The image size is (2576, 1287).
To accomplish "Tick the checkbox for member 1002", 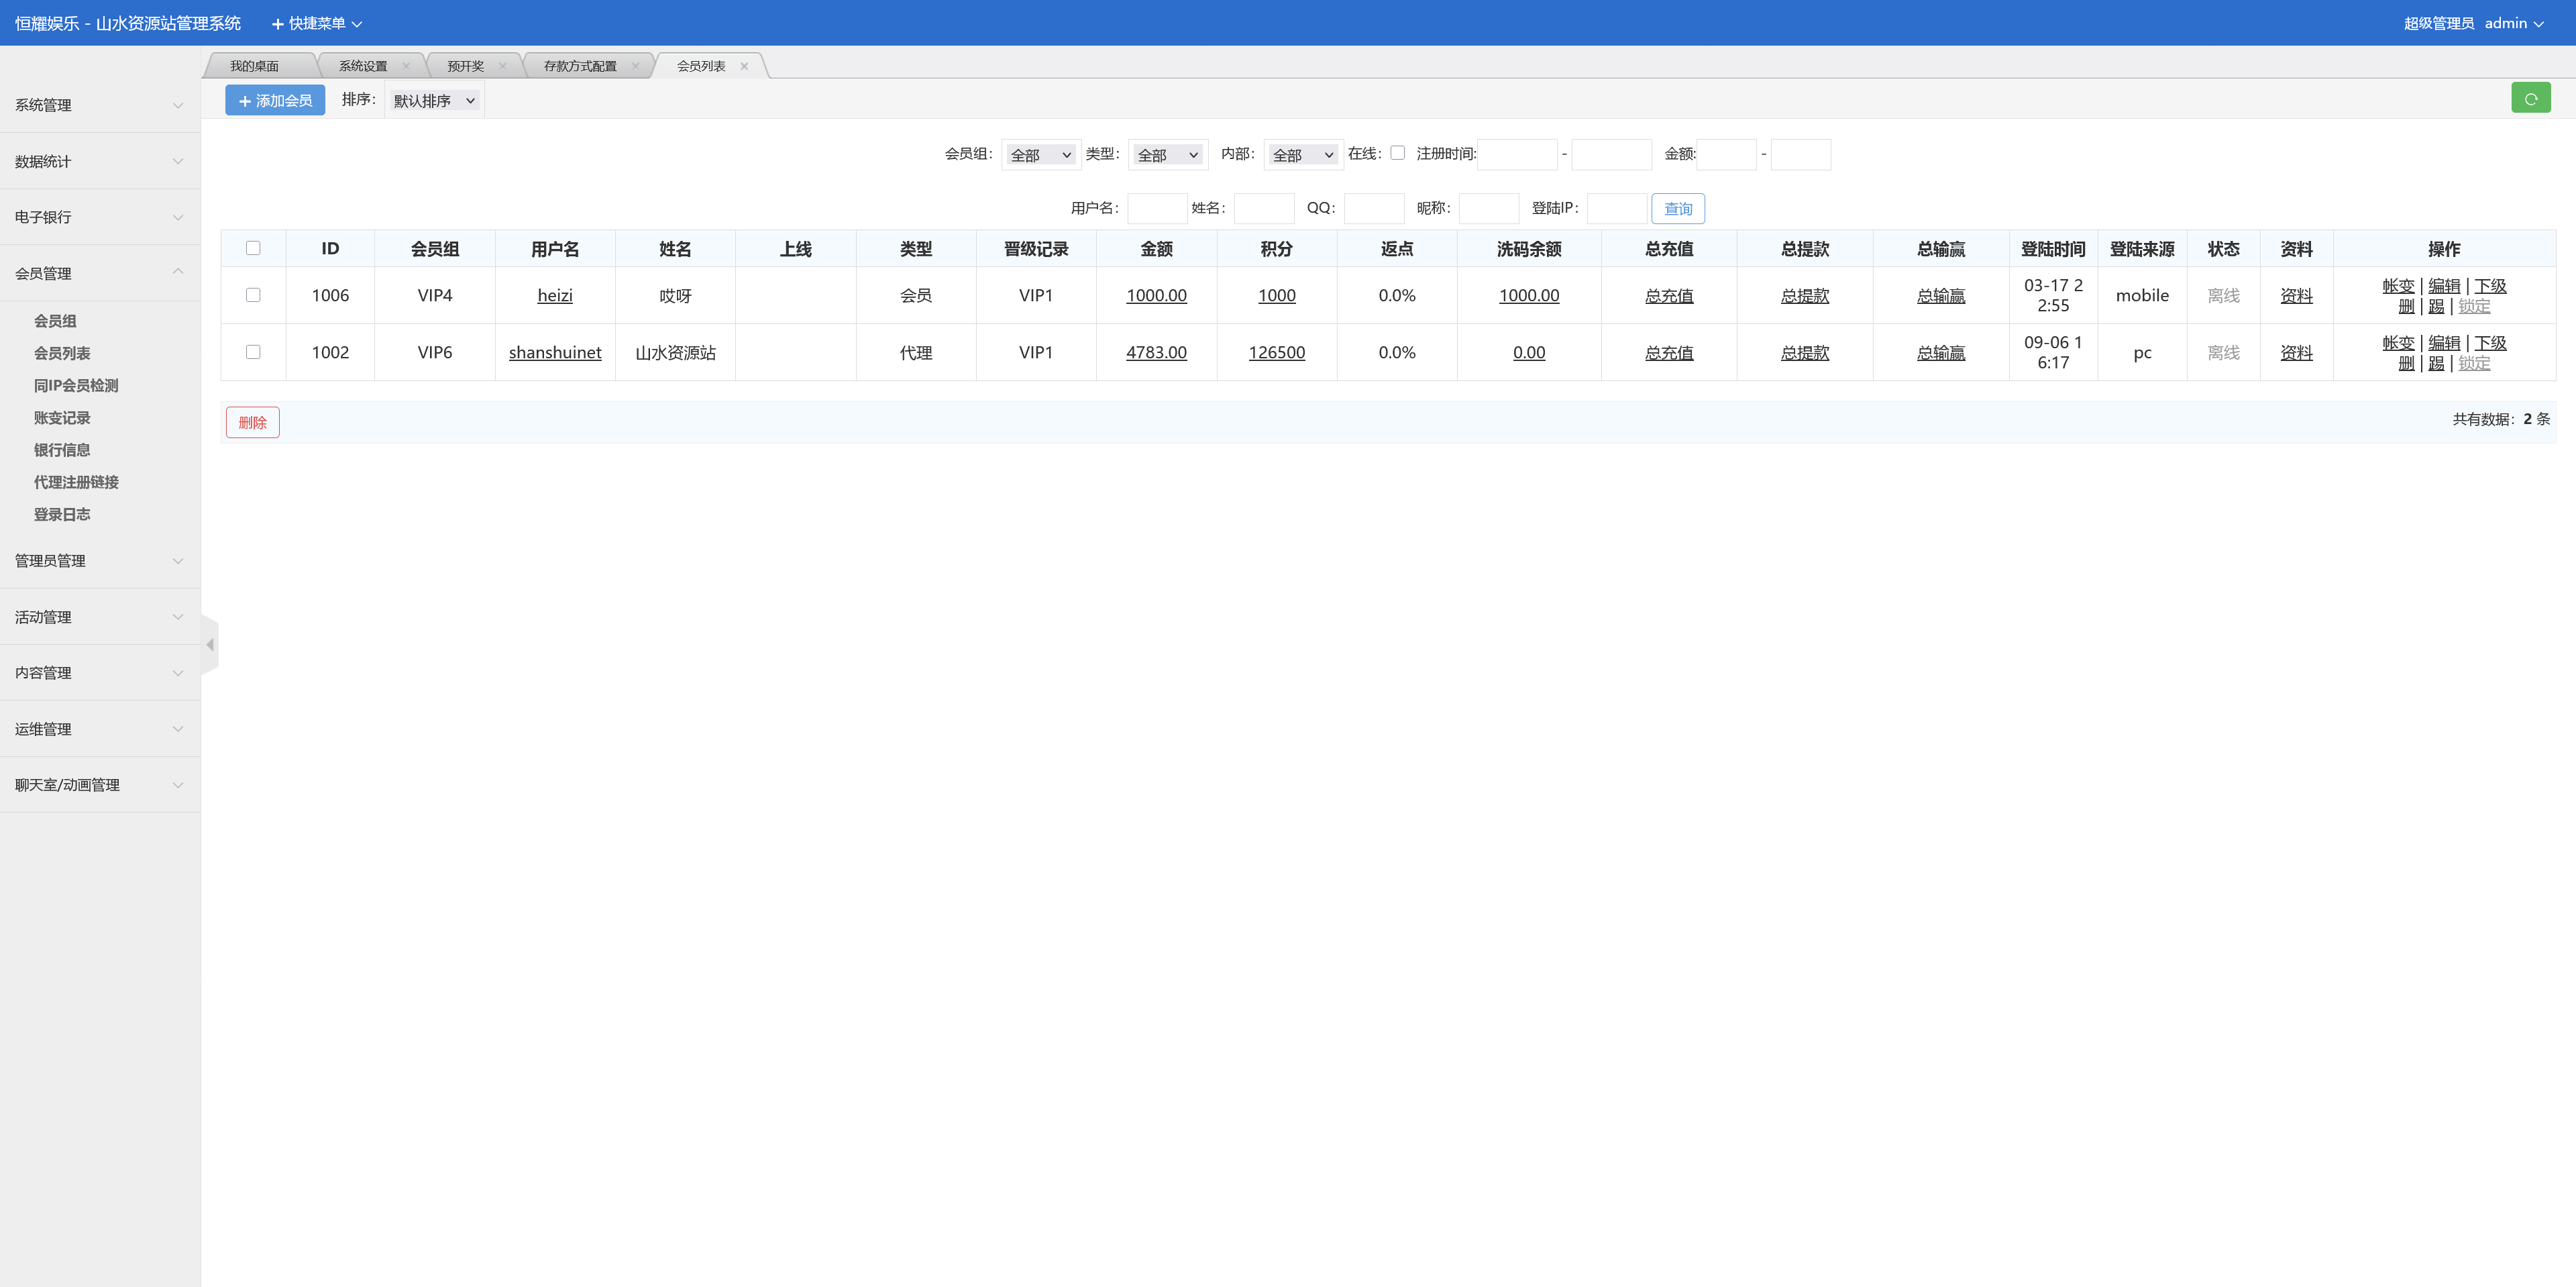I will tap(253, 352).
